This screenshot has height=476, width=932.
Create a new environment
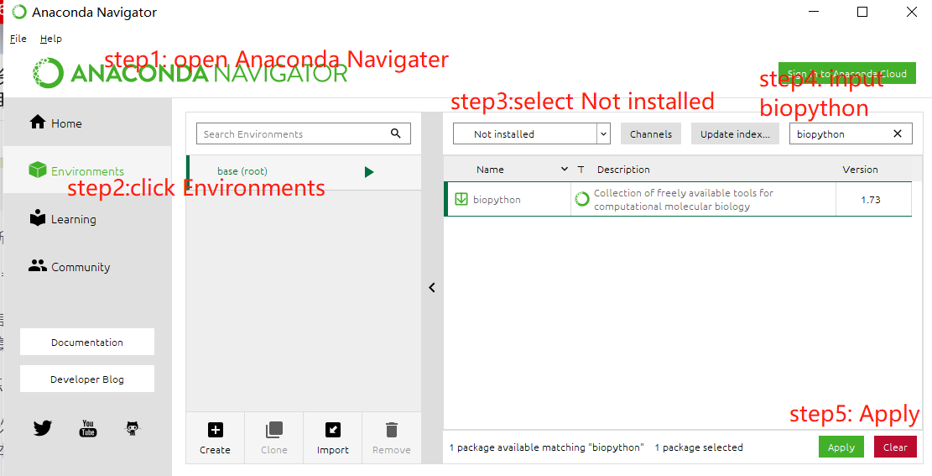pos(215,438)
